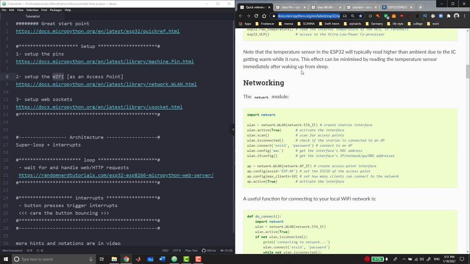Open the menna bookmarks folder

[x=286, y=23]
